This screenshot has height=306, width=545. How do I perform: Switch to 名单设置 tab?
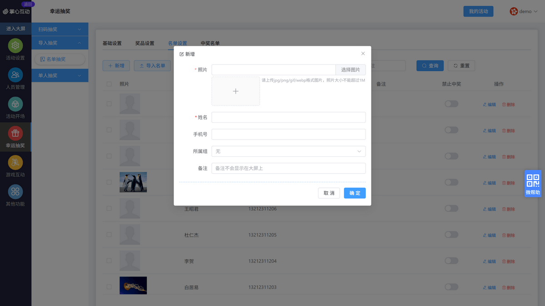point(178,44)
